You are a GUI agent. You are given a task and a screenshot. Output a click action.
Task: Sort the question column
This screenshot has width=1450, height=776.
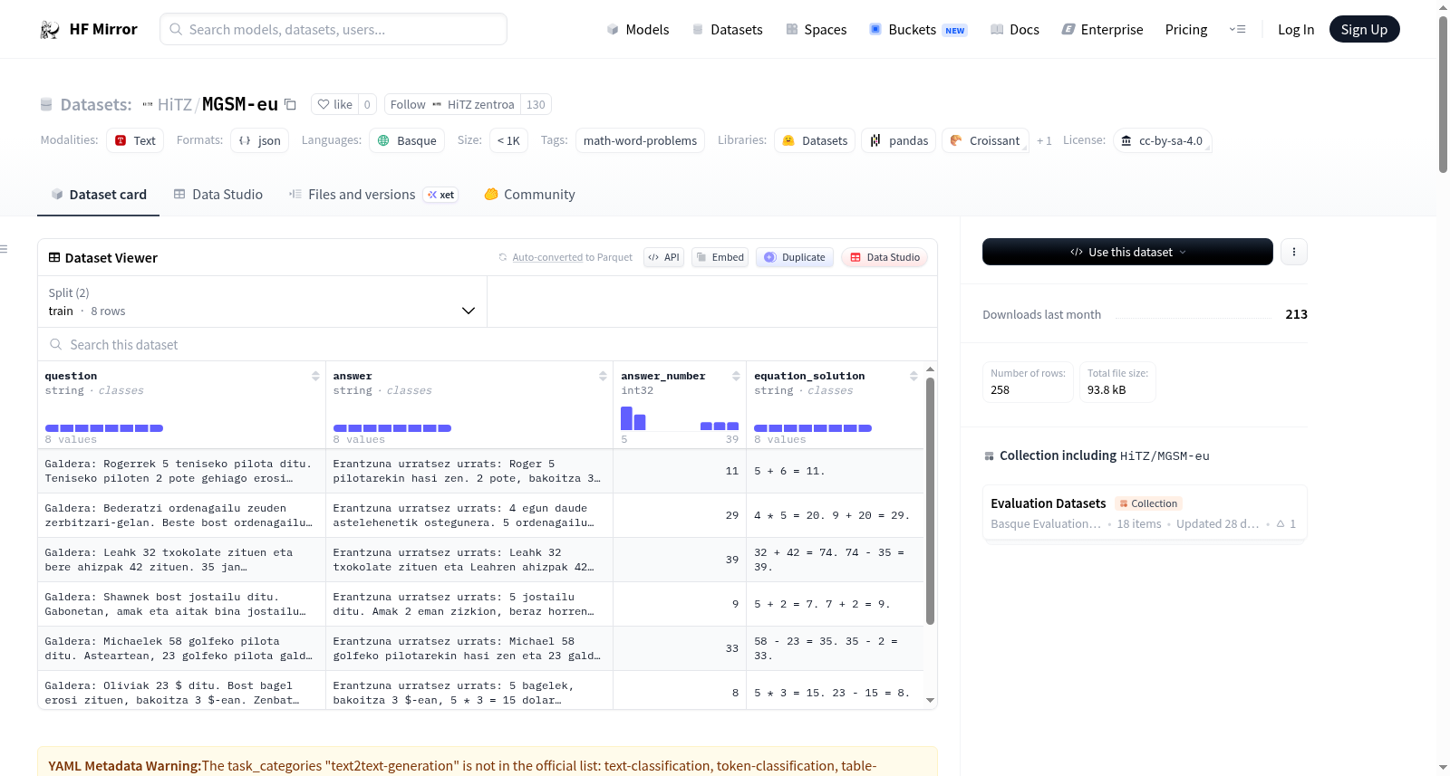pos(315,376)
